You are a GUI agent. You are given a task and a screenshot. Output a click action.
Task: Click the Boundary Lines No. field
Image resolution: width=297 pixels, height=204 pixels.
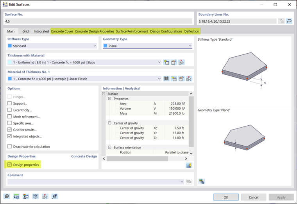[237, 21]
